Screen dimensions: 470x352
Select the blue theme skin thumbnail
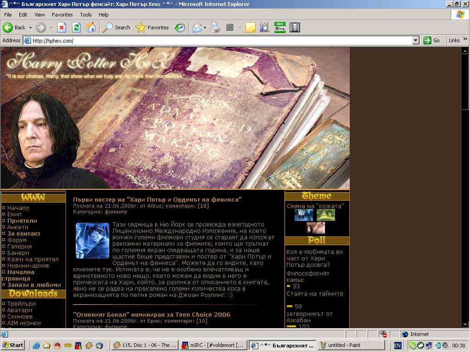point(304,215)
